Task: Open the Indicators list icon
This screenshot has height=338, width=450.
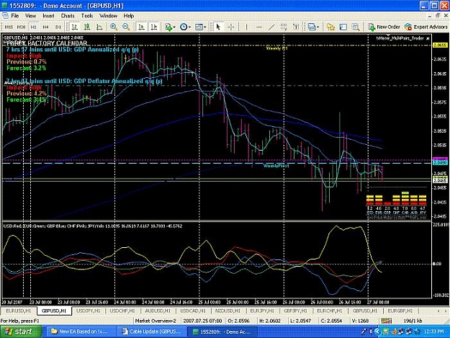Action: click(x=168, y=27)
